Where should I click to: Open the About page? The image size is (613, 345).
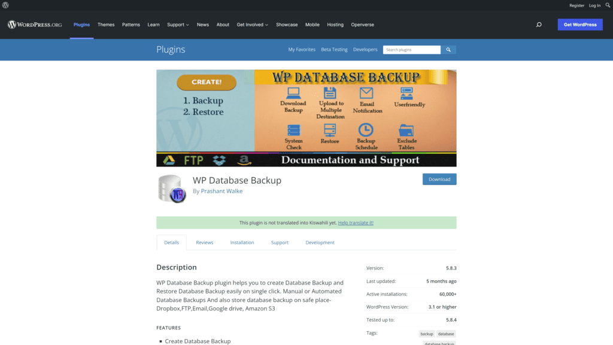click(223, 25)
